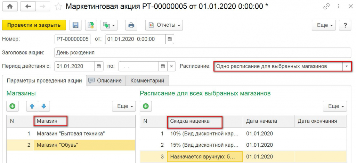Post the document with the toolbar icon
This screenshot has width=356, height=163.
click(91, 25)
